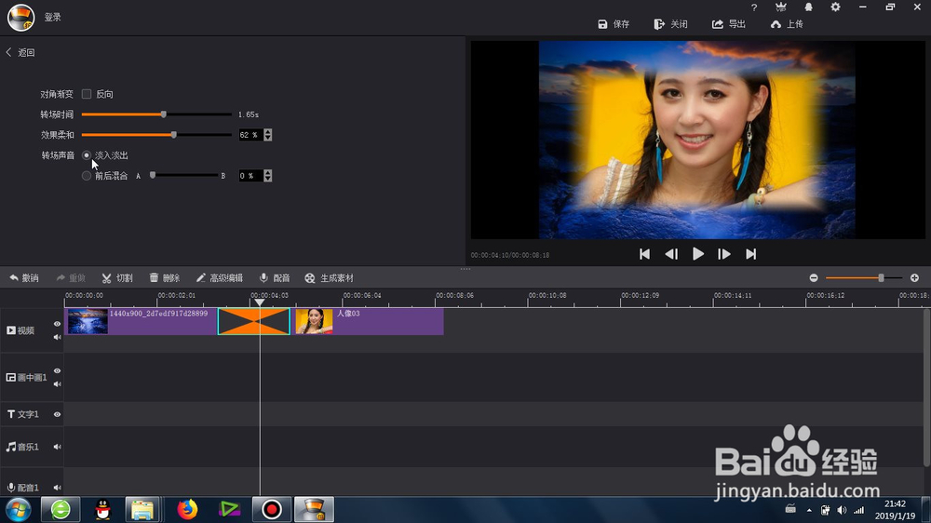Image resolution: width=931 pixels, height=523 pixels.
Task: Select the 切割 cut scissors tool
Action: pyautogui.click(x=117, y=278)
